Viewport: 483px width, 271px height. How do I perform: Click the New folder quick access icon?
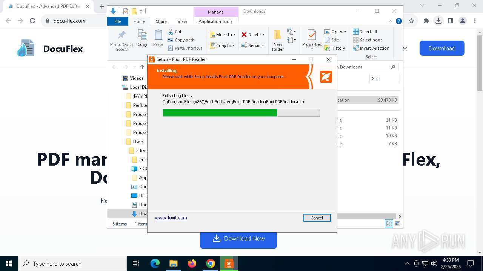point(134,11)
